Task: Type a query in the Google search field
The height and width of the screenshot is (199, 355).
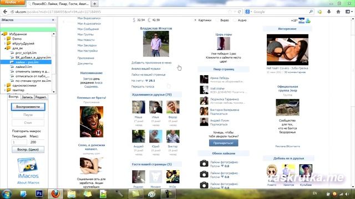Action: tap(280, 12)
